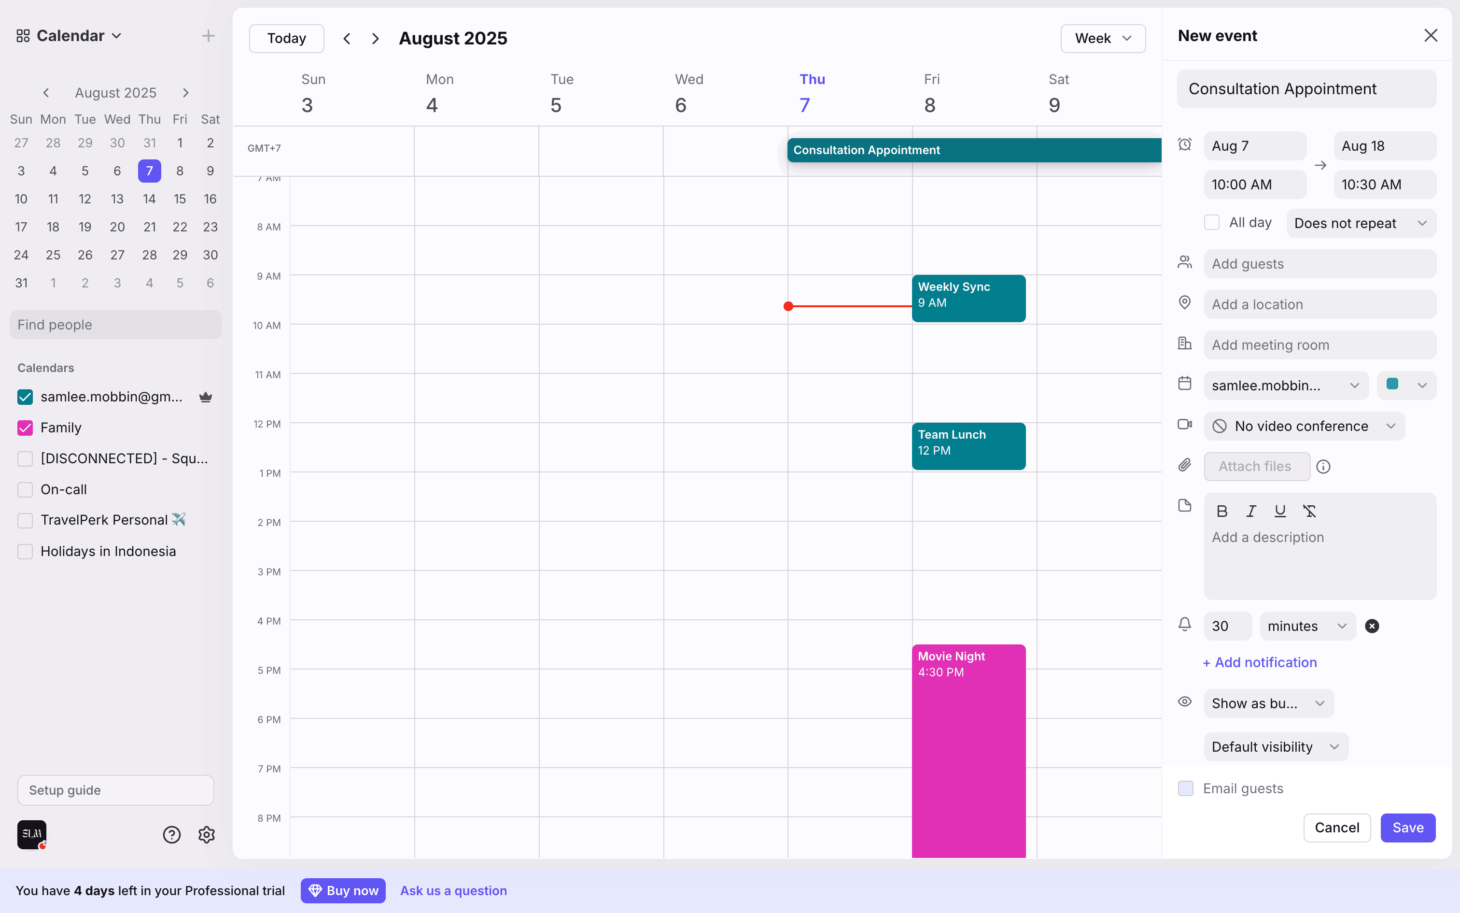This screenshot has height=913, width=1460.
Task: Open the Calendar app menu
Action: click(x=70, y=36)
